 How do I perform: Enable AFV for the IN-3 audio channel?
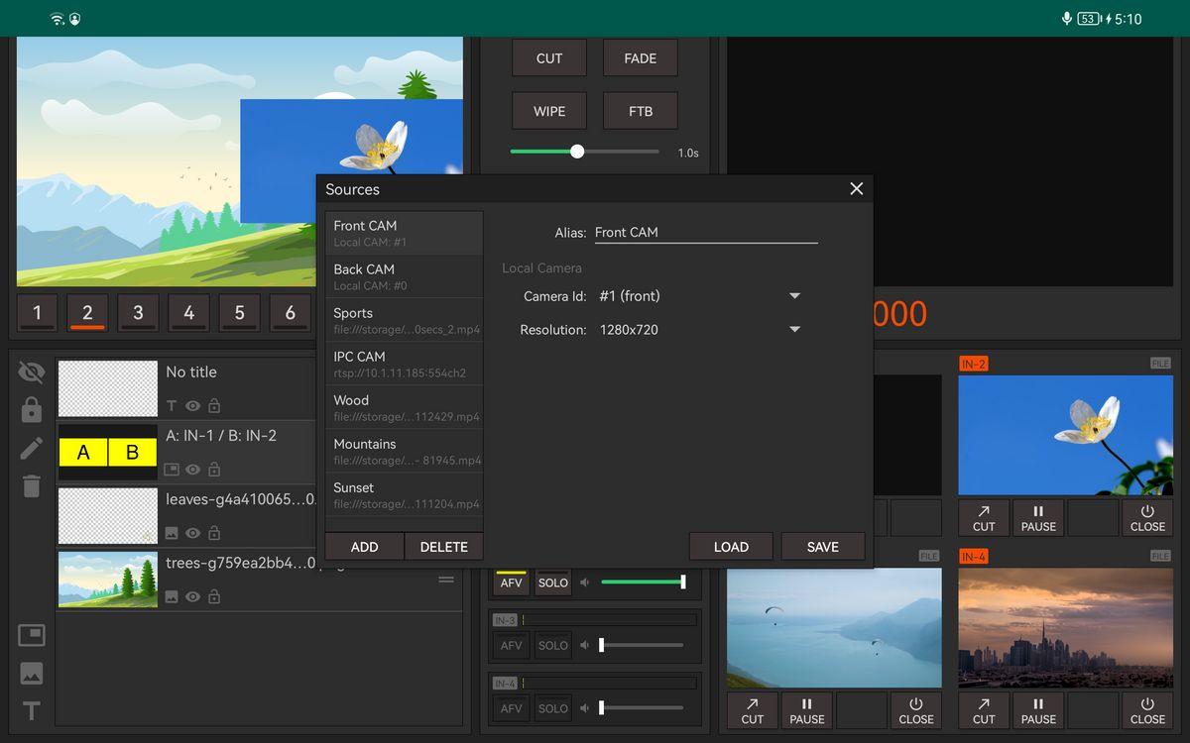512,645
